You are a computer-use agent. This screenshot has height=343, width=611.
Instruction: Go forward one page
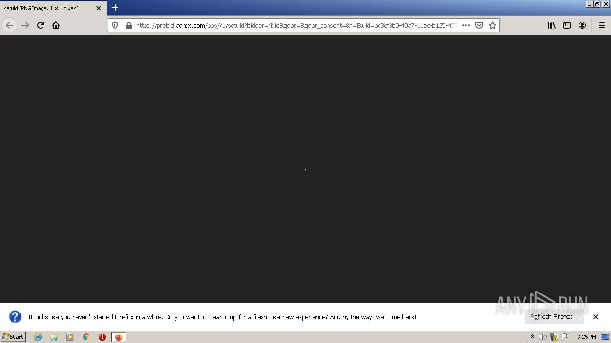pyautogui.click(x=25, y=25)
